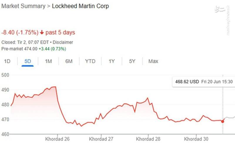Select the Max range tab
Image resolution: width=235 pixels, height=155 pixels.
click(x=153, y=61)
